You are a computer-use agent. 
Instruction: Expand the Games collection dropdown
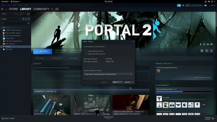pyautogui.click(x=20, y=19)
